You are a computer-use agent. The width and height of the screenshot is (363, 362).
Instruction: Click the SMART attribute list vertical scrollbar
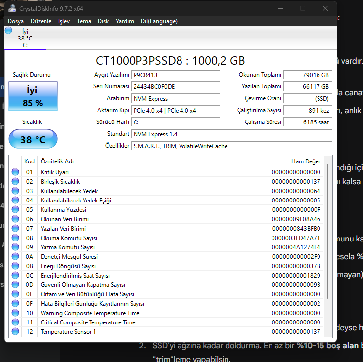click(328, 231)
